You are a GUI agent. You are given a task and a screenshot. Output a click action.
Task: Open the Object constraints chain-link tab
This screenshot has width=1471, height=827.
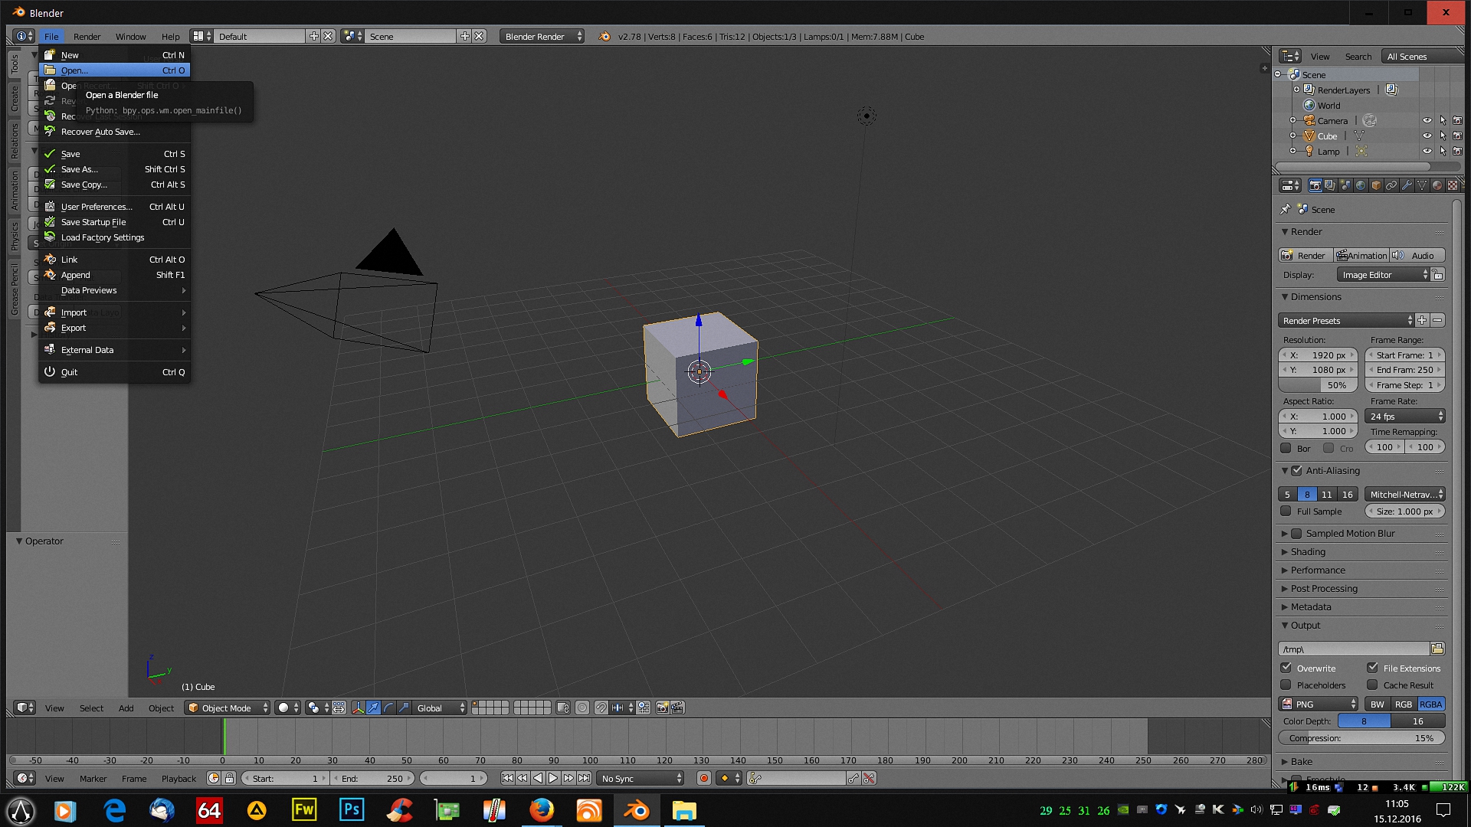(x=1391, y=185)
